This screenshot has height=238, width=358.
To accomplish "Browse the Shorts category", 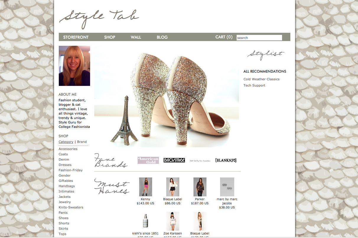I will [x=64, y=223].
